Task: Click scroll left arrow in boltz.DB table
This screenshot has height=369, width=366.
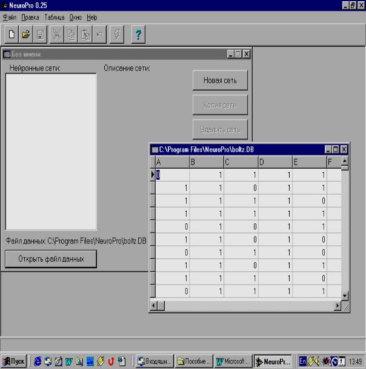Action: click(x=154, y=306)
